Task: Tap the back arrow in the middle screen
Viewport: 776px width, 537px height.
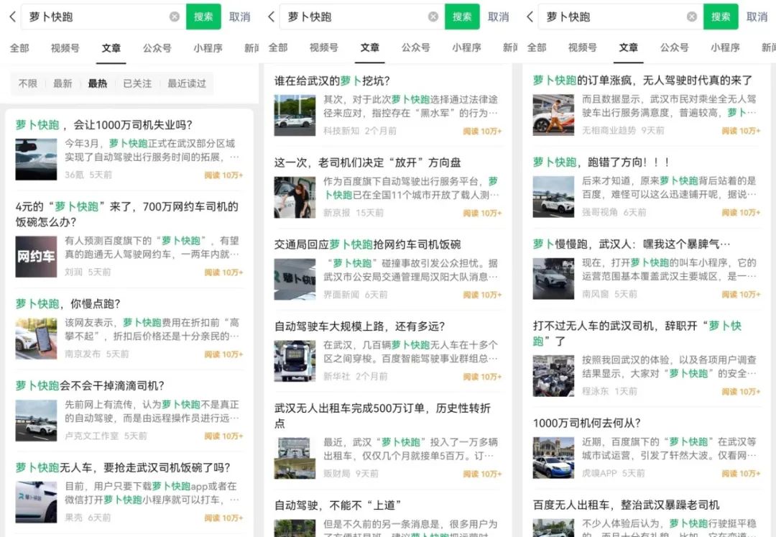Action: (x=271, y=17)
